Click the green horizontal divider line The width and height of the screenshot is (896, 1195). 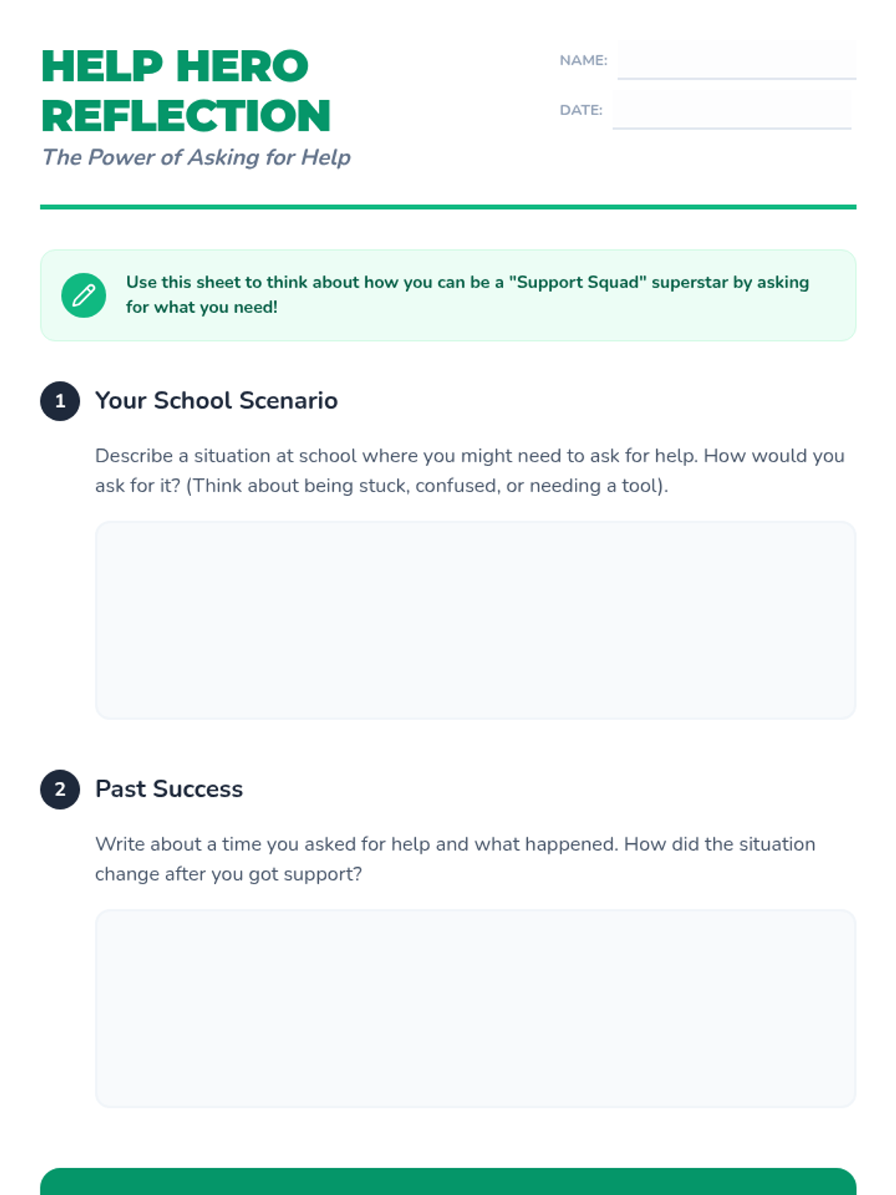448,207
